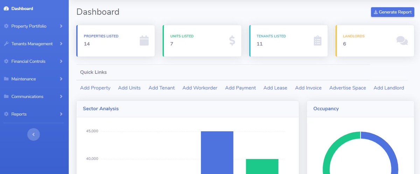Click the wrench icon beside Tenants Management
The height and width of the screenshot is (174, 420).
[x=6, y=44]
